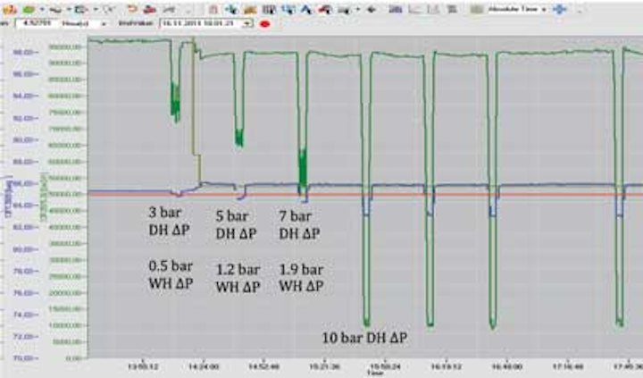Click the vertical green y-axis title
Image resolution: width=643 pixels, height=378 pixels.
(44, 197)
